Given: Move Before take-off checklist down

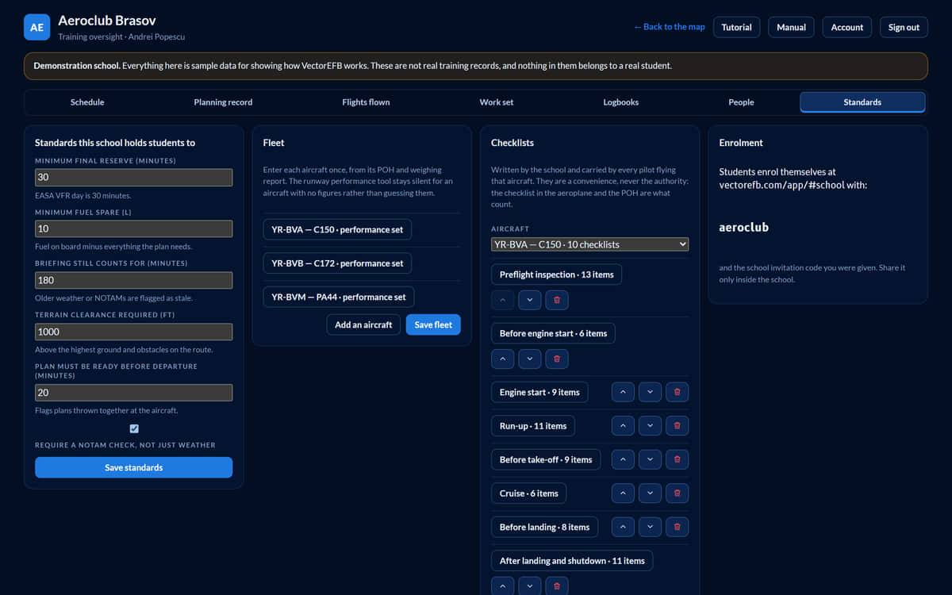Looking at the screenshot, I should [650, 459].
